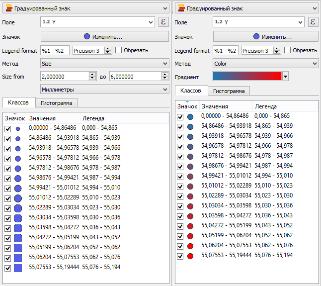
Task: Click Изменить... symbol button in left panel
Action: (104, 37)
